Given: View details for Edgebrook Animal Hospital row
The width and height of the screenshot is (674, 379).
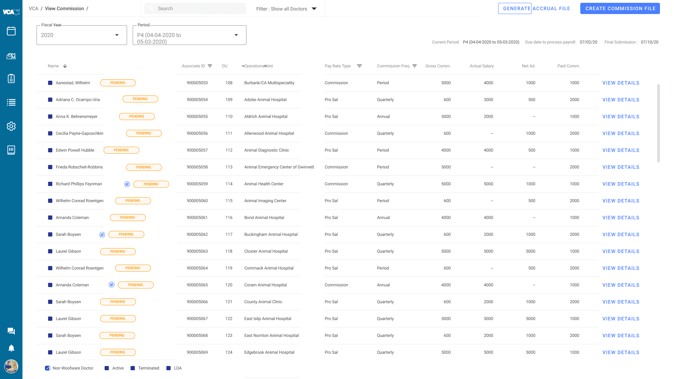Looking at the screenshot, I should [621, 352].
